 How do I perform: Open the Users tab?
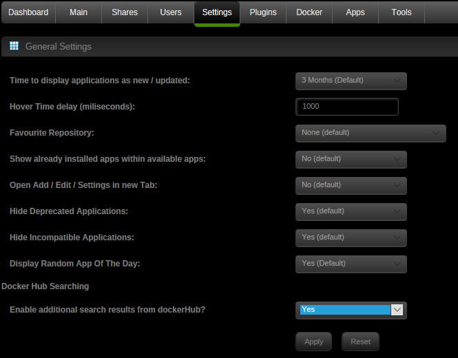click(171, 12)
